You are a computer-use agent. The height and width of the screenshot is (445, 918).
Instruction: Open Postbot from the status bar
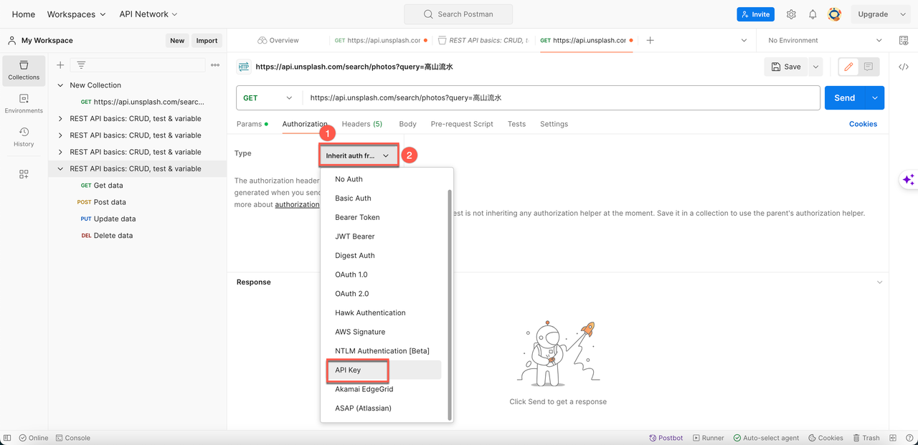click(666, 438)
